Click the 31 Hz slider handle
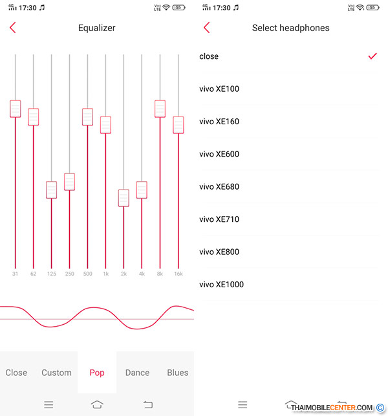388x416 pixels. [x=16, y=109]
